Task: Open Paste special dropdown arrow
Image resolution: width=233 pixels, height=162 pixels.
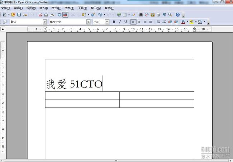Action: 89,15
